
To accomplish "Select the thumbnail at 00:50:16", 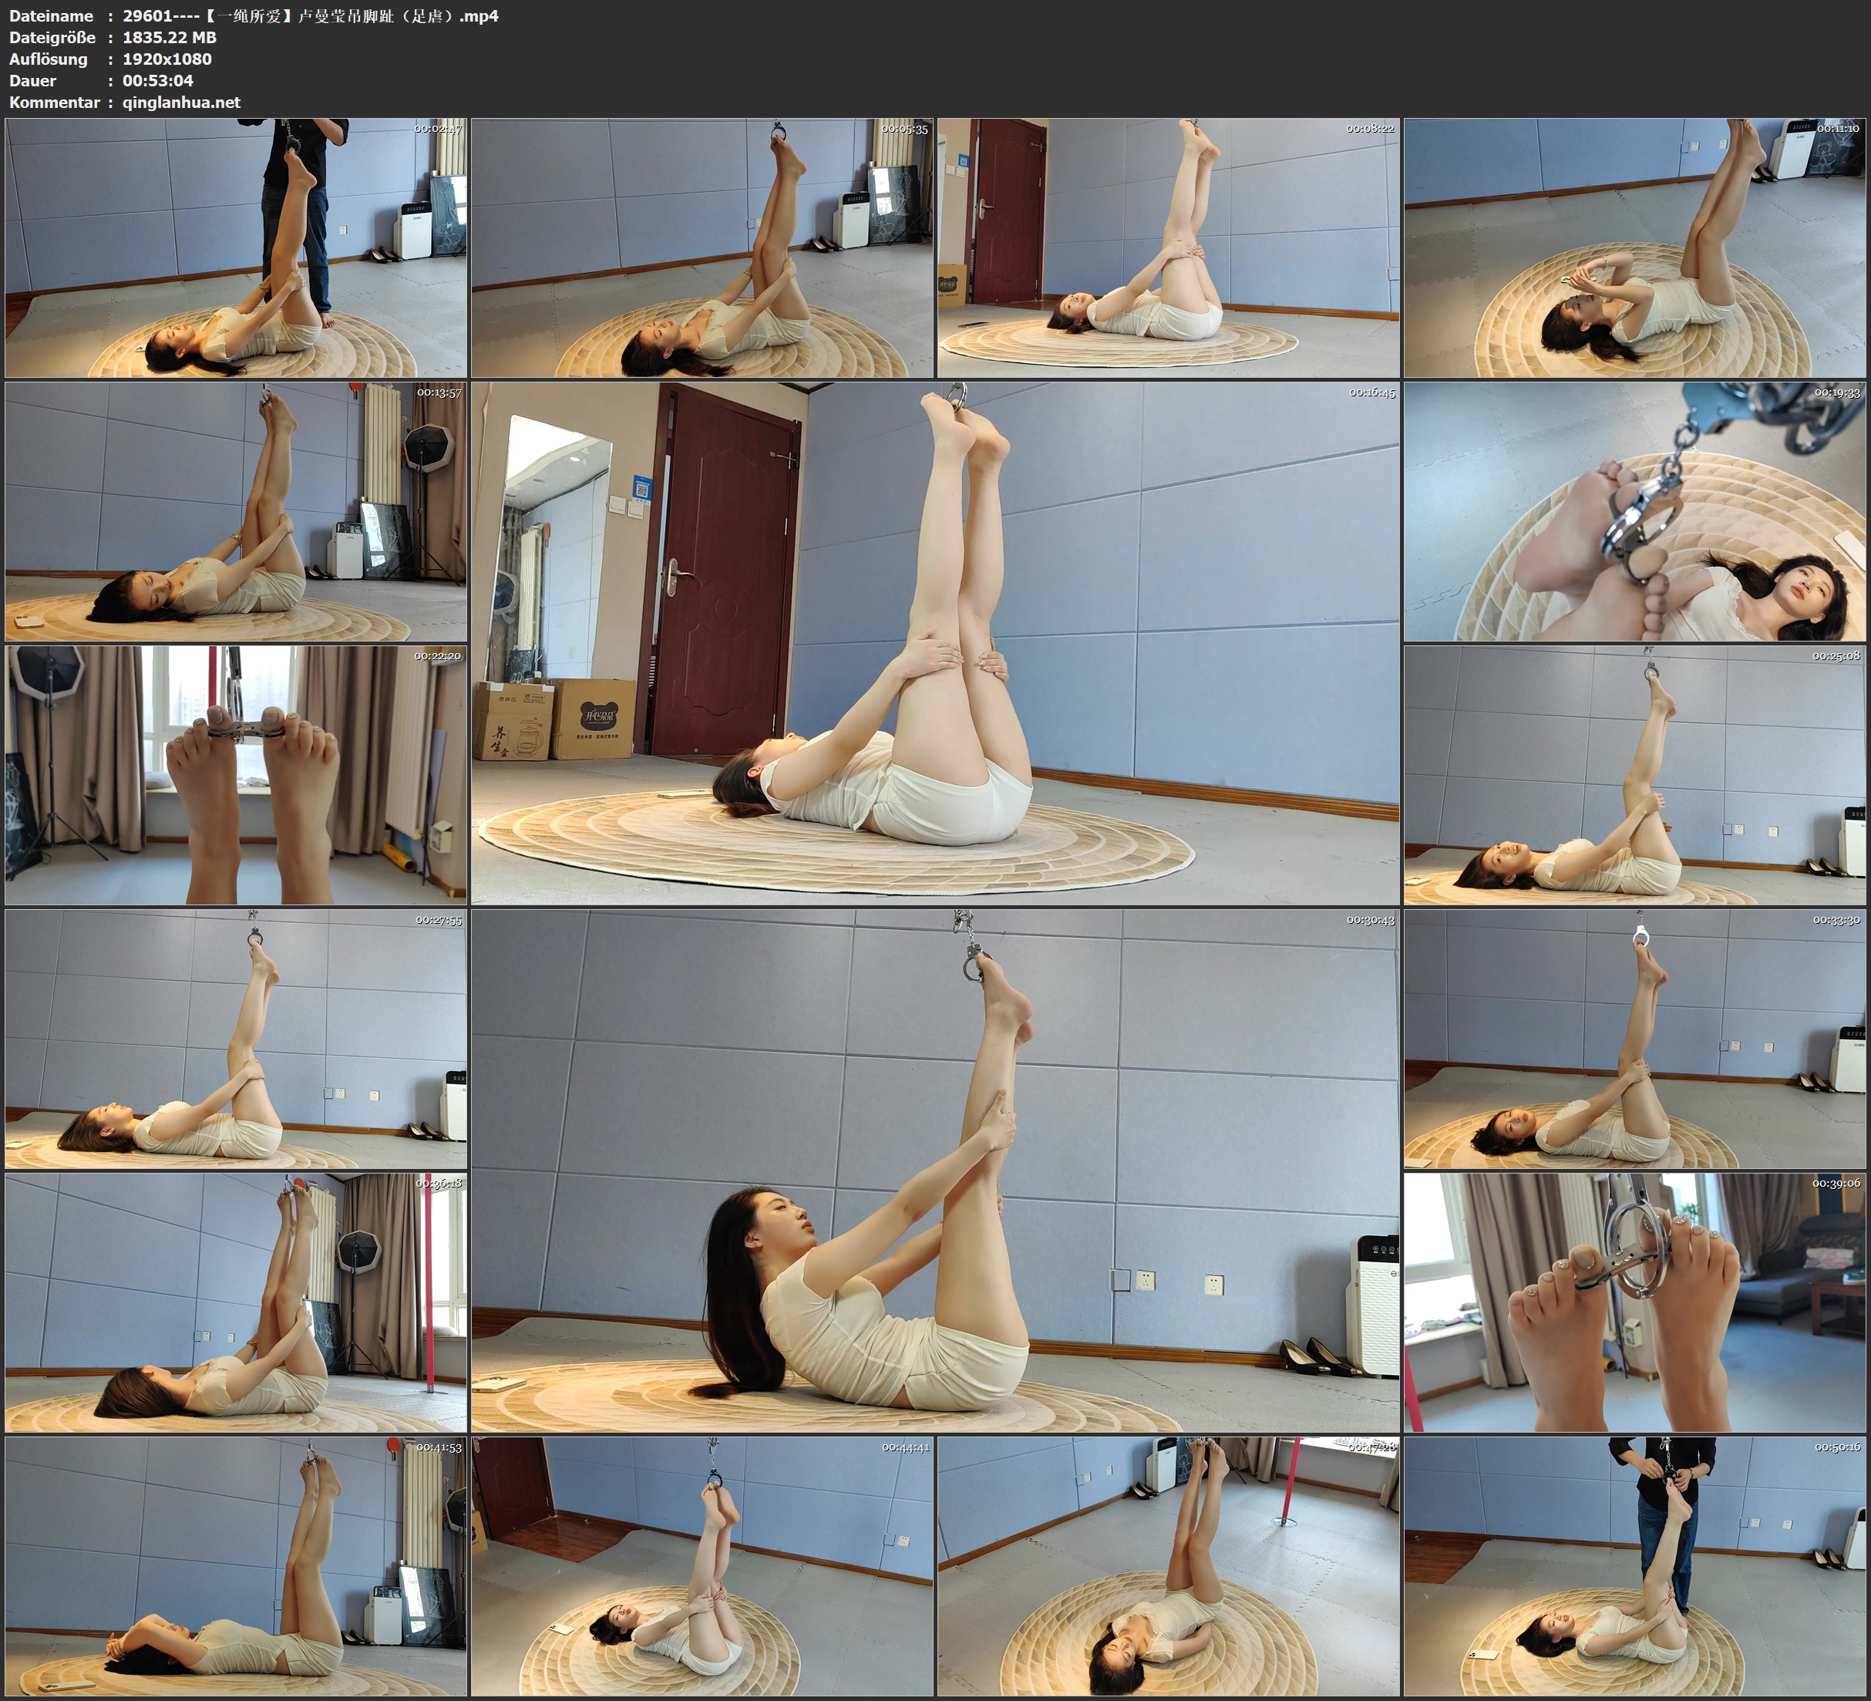I will click(x=1634, y=1566).
